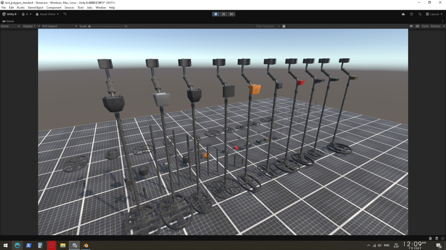Open the Game tab options kebab menu
The width and height of the screenshot is (446, 250).
click(443, 21)
